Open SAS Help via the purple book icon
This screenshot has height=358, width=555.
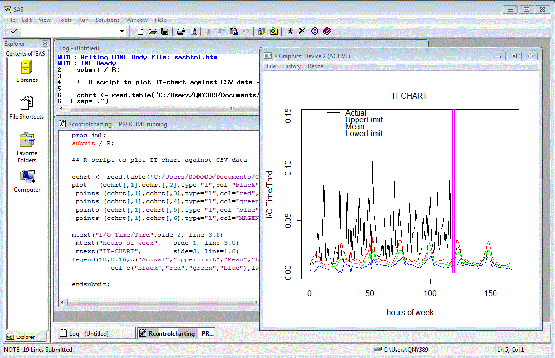(x=326, y=31)
